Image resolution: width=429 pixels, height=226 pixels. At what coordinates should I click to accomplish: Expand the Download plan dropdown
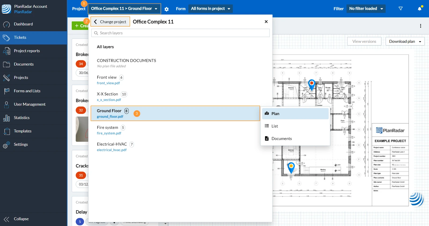pyautogui.click(x=405, y=41)
